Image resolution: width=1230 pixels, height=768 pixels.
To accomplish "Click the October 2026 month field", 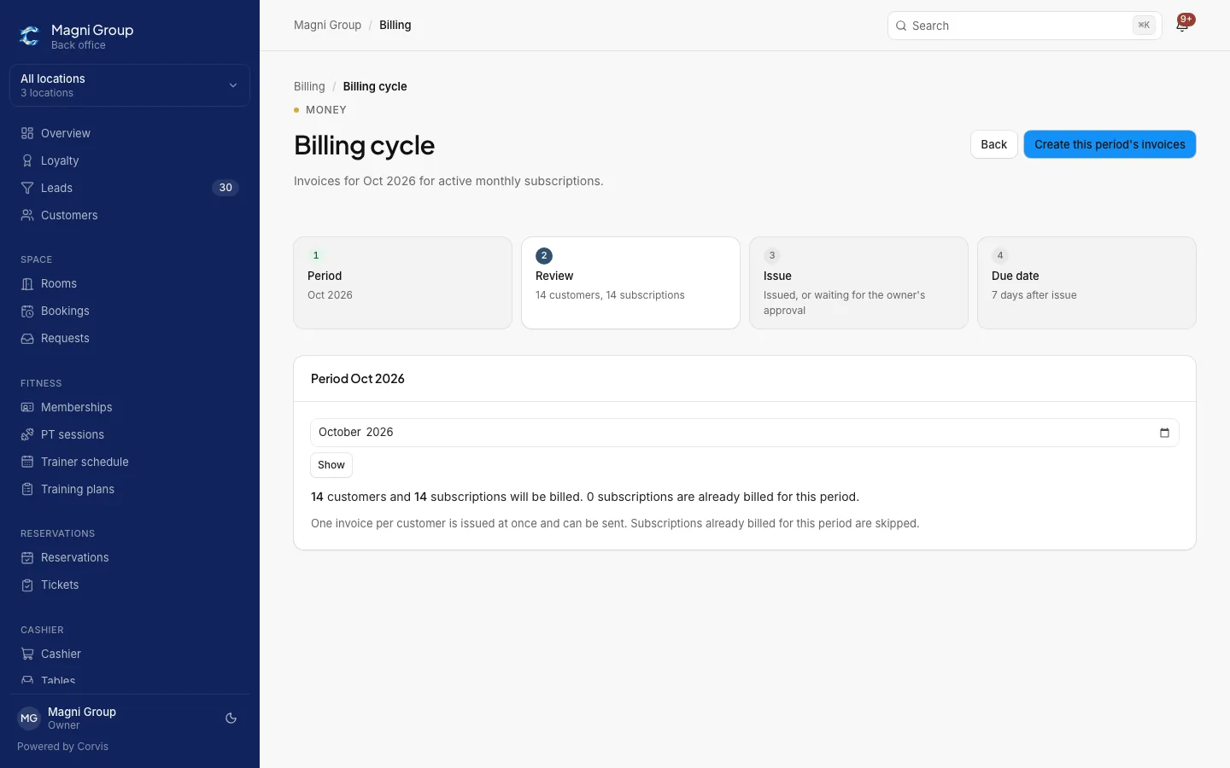I will (x=745, y=433).
